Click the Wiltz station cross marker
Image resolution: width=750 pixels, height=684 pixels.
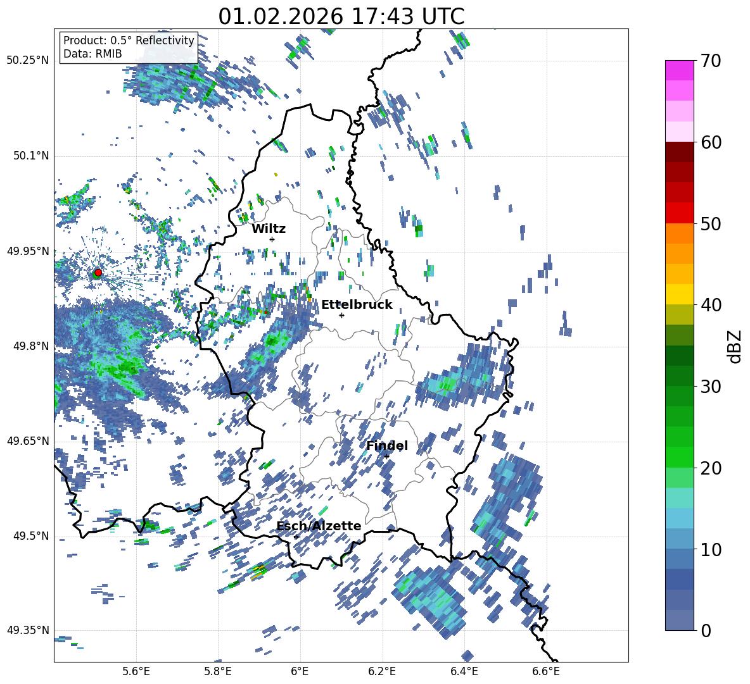[x=272, y=239]
